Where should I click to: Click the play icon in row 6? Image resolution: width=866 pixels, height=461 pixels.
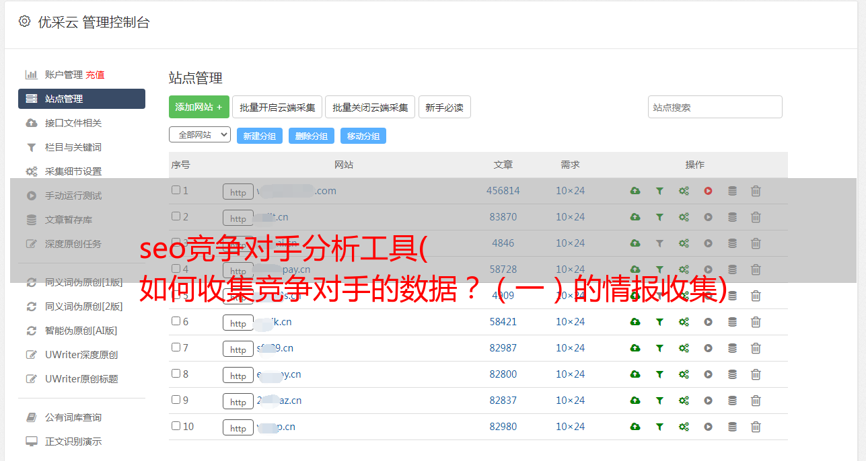[708, 322]
